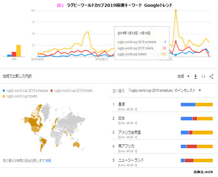Viewport: 218px width, 177px height.
Task: Click the red data point marker at 33
Action: (176, 41)
